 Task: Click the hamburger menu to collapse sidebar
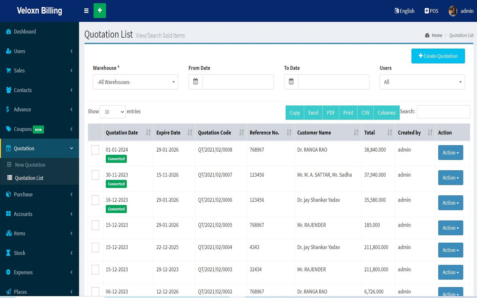[86, 11]
